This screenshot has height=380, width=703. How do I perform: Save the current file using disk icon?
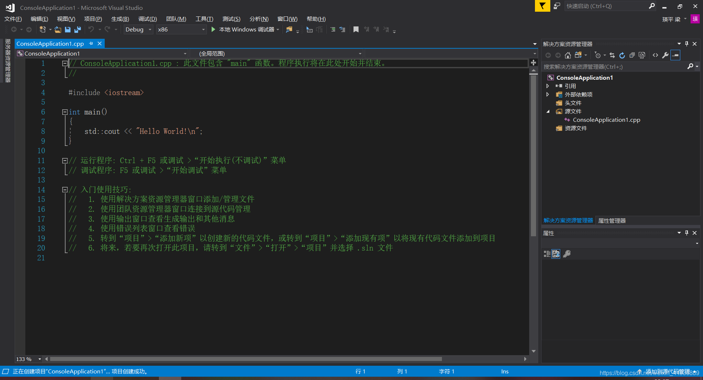coord(68,30)
